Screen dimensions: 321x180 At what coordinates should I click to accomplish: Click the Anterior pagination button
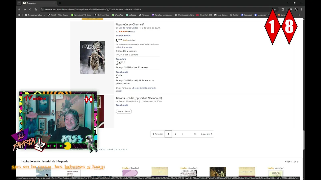pyautogui.click(x=157, y=134)
